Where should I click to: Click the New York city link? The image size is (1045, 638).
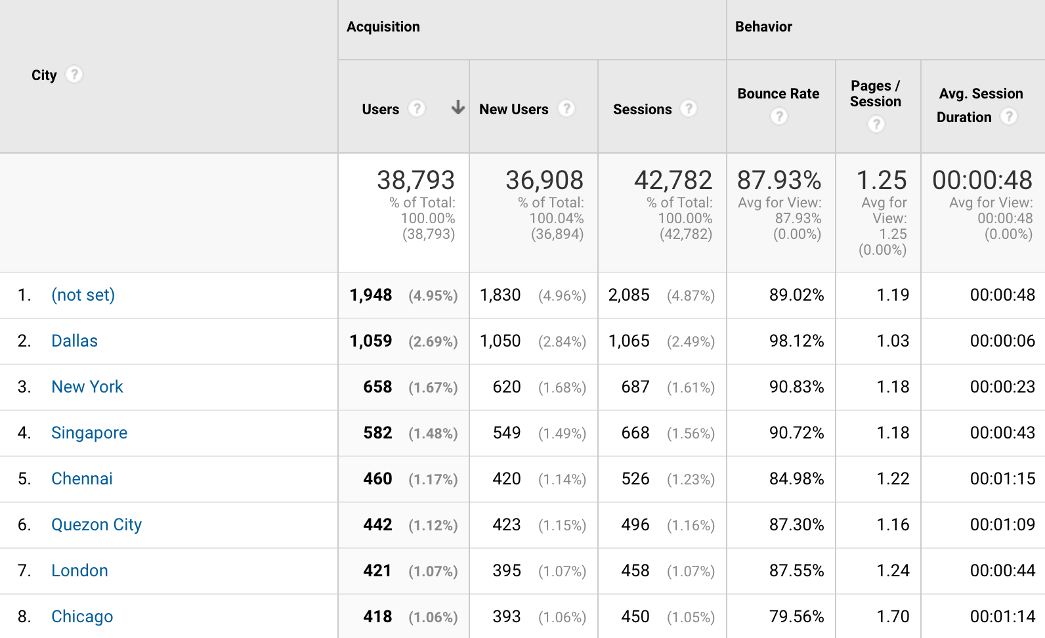click(x=87, y=387)
